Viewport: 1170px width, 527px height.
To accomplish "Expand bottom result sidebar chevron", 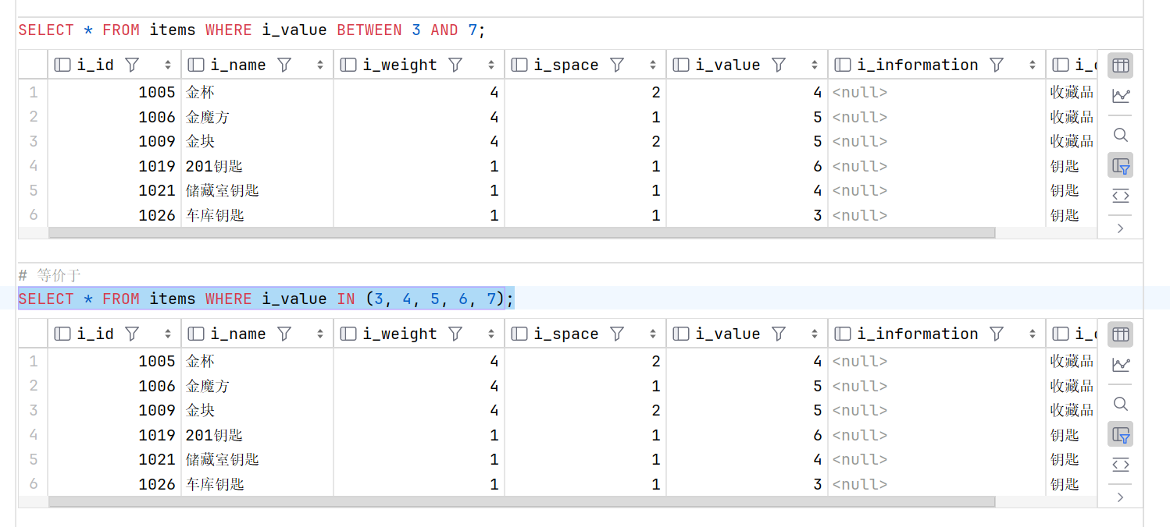I will click(1120, 497).
